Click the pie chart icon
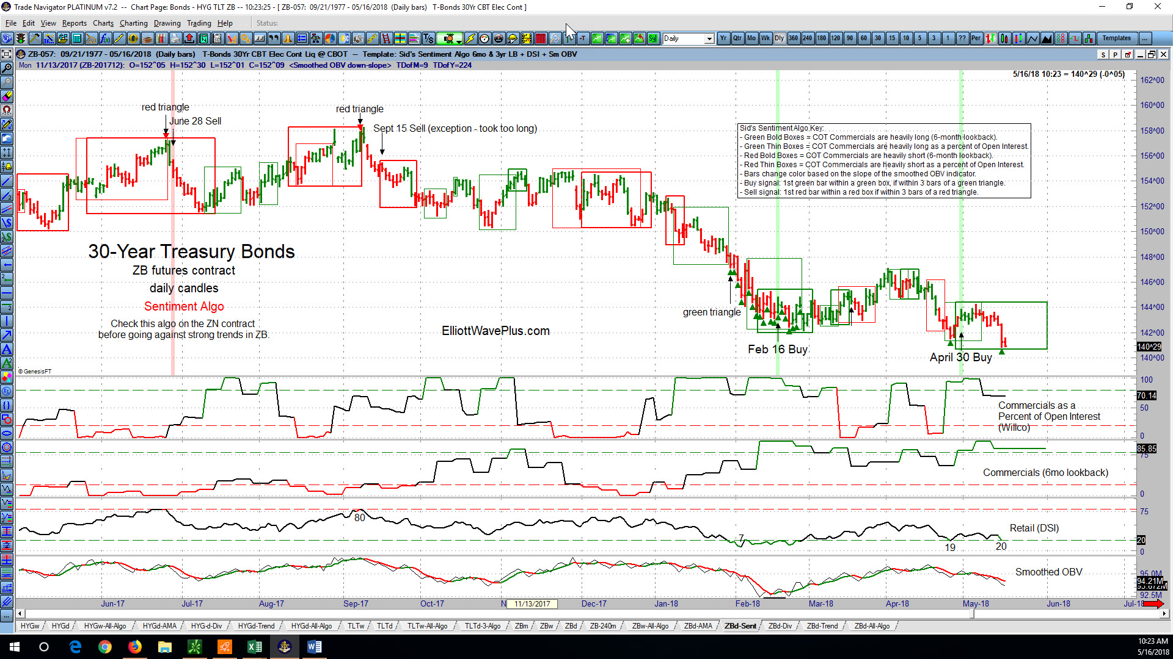Image resolution: width=1173 pixels, height=659 pixels. (329, 38)
